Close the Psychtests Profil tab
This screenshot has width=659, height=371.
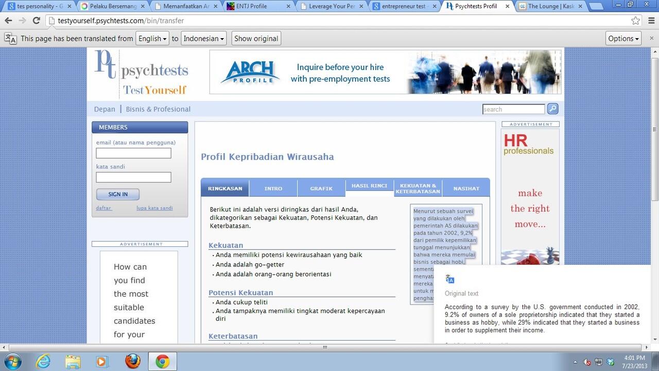pyautogui.click(x=508, y=6)
